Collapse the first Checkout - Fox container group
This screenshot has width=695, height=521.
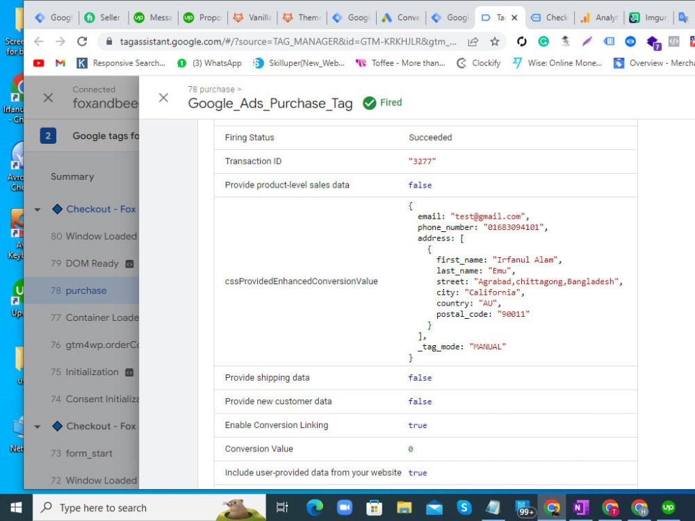coord(37,209)
